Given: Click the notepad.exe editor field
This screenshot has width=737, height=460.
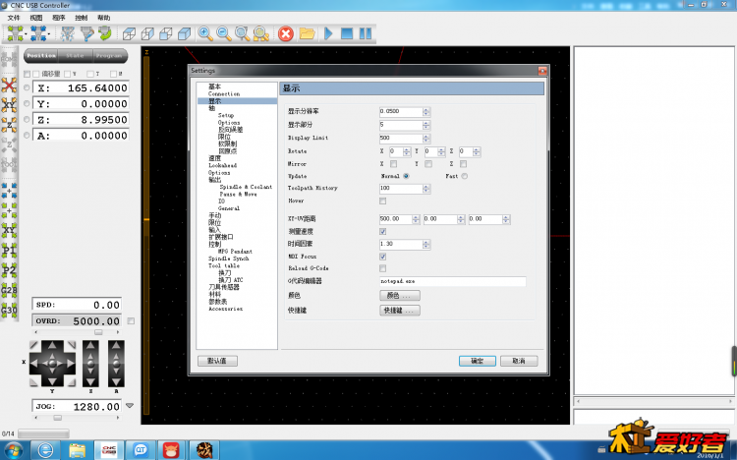Looking at the screenshot, I should point(452,281).
